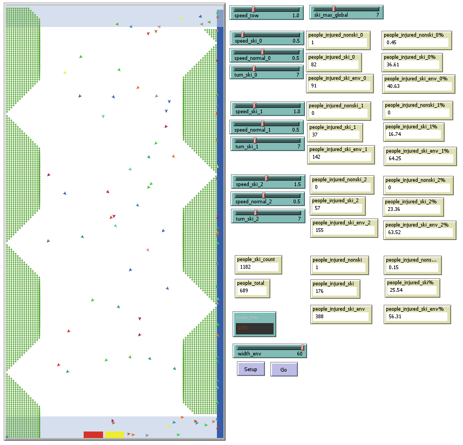Click the width_env slider handle
Image resolution: width=463 pixels, height=445 pixels.
tap(303, 347)
